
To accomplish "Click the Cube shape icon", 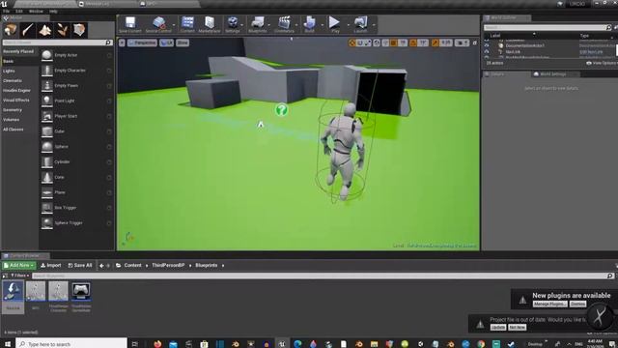I will (x=47, y=131).
